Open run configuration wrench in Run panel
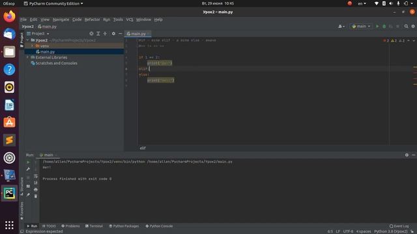This screenshot has width=417, height=234. click(x=28, y=169)
